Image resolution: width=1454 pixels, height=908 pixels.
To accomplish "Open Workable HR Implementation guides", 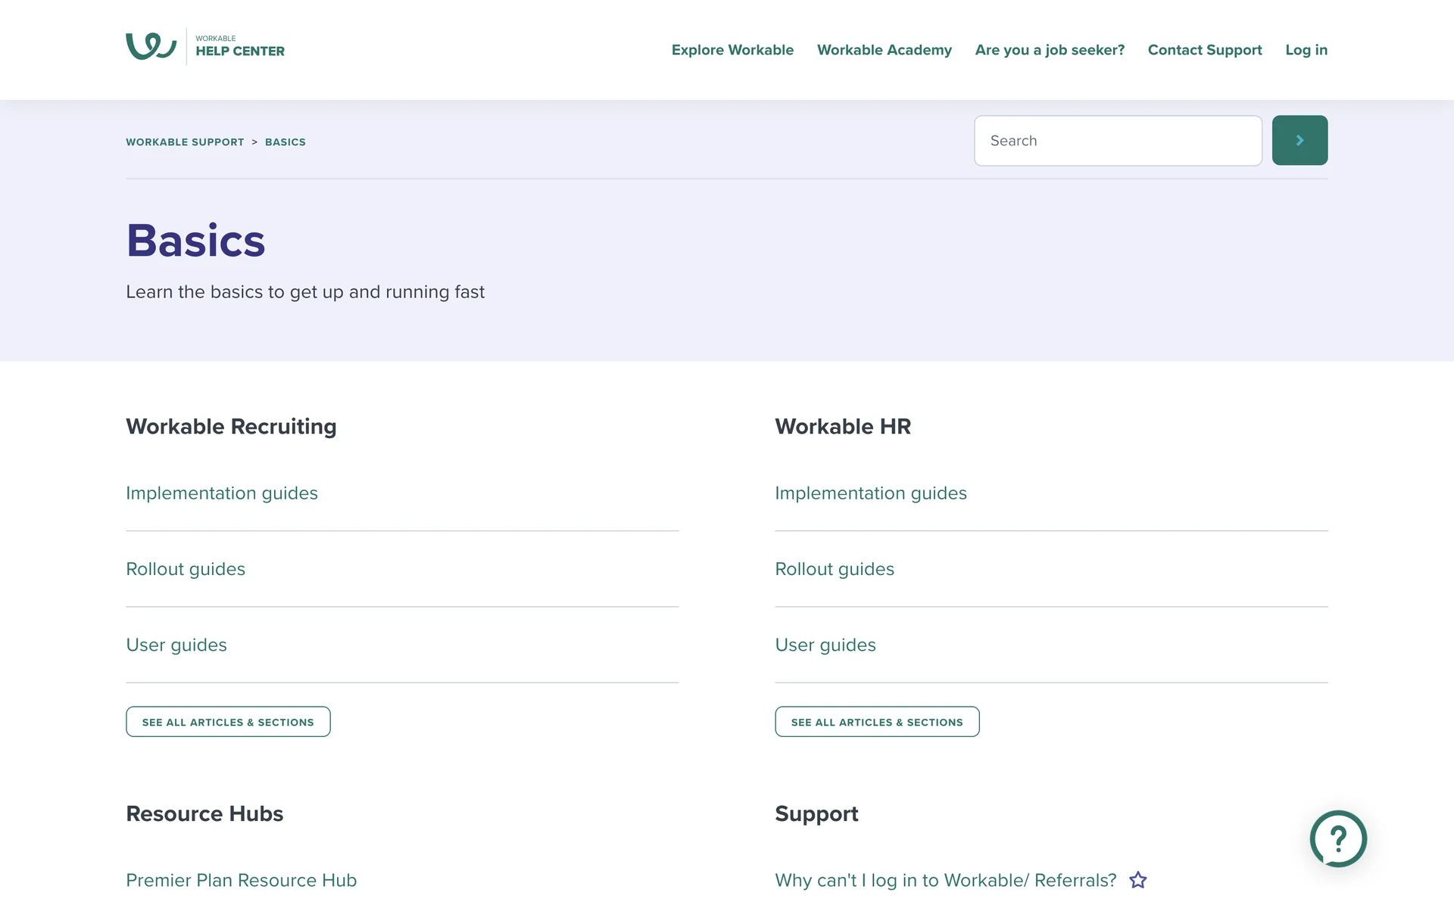I will [x=870, y=493].
